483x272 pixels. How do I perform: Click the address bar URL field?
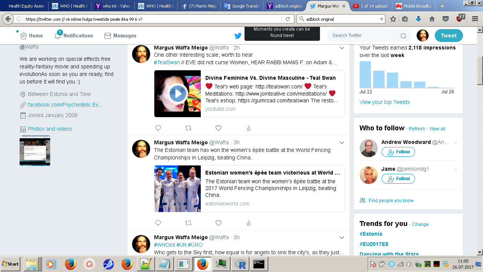(x=153, y=19)
